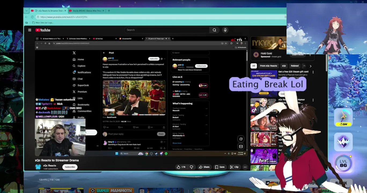Click the browser URL address field

161,17
